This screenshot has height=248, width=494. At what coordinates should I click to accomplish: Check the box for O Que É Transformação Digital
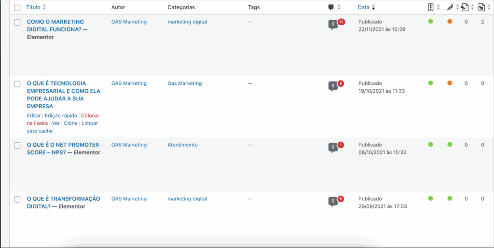pyautogui.click(x=17, y=199)
